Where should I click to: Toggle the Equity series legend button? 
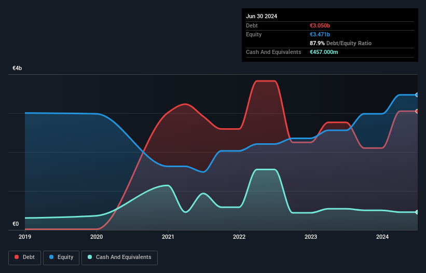coord(61,257)
